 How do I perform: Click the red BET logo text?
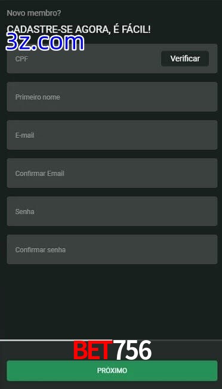tap(91, 350)
